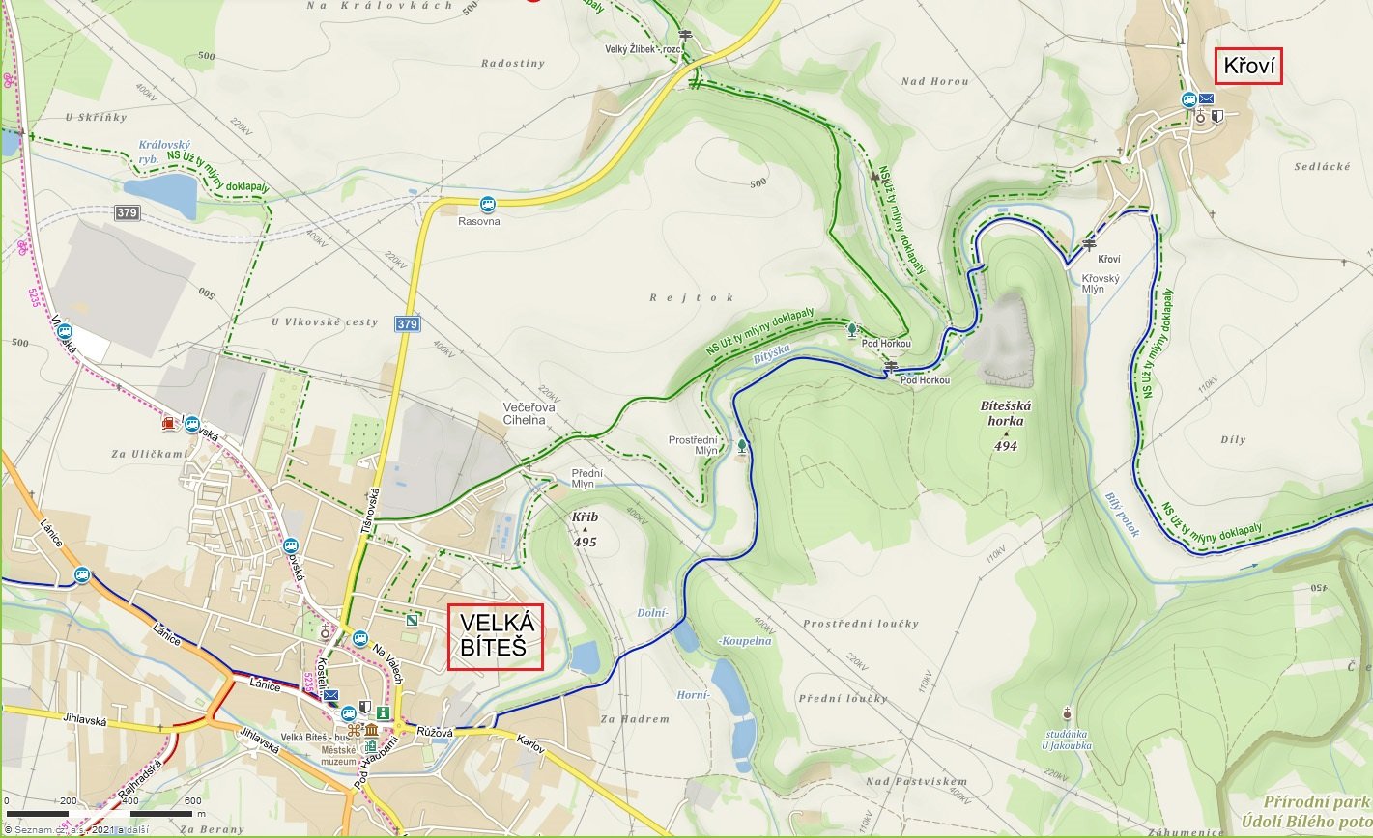Select the Na Valech bus stop icon
Screen dimensions: 1373x838
pos(359,638)
